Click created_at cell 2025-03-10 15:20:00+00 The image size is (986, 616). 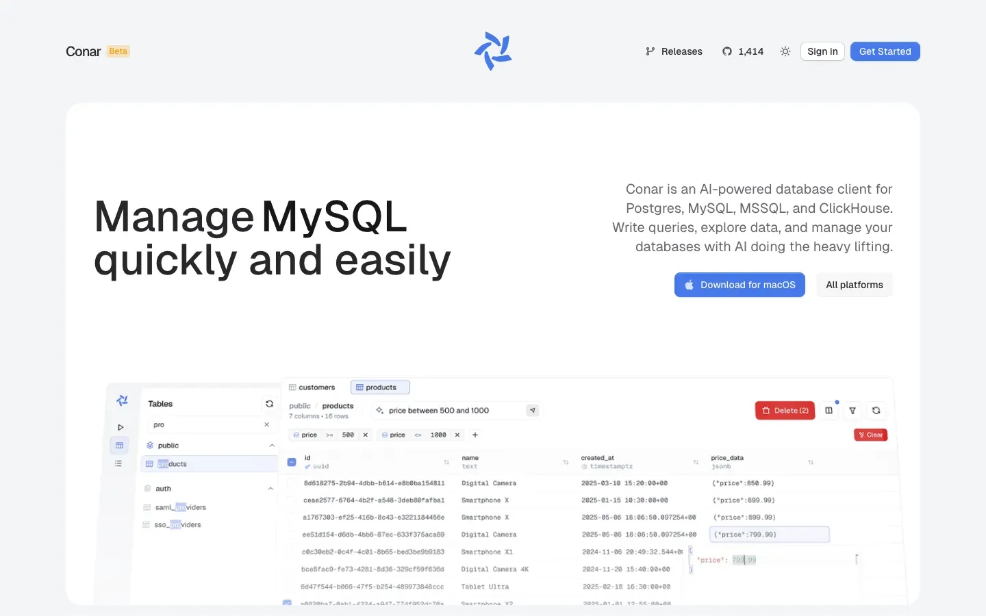(624, 483)
